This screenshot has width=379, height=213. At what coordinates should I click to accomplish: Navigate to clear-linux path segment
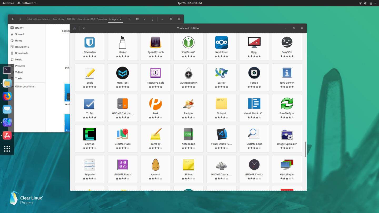click(58, 19)
